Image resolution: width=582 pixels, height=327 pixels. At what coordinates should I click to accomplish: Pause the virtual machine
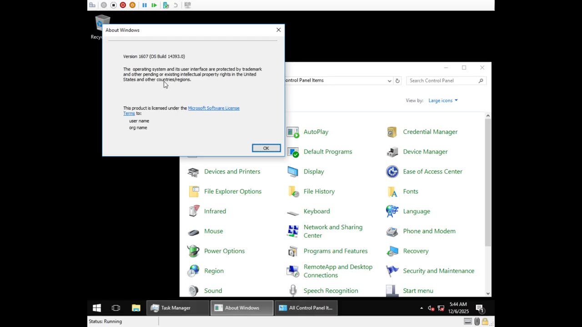(x=145, y=5)
